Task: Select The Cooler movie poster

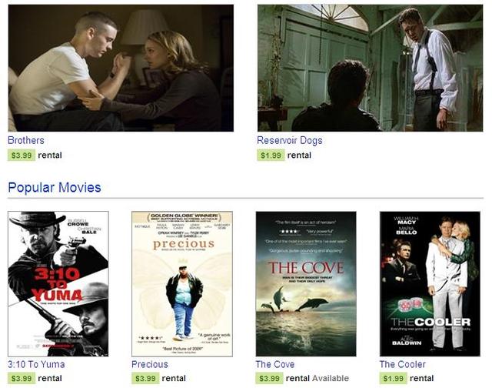Action: click(x=430, y=284)
